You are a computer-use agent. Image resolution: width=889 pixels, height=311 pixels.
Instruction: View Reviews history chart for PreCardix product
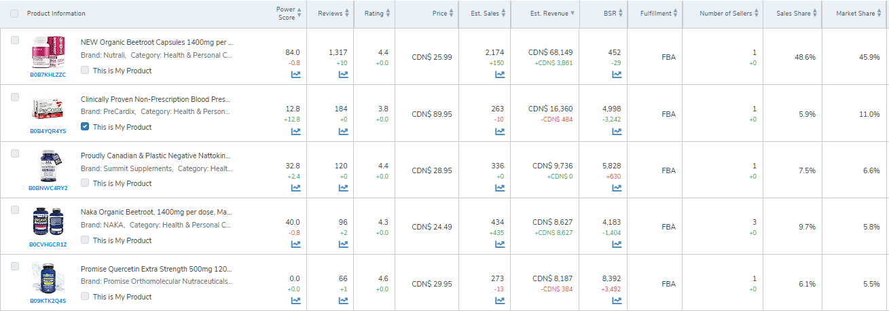(x=343, y=131)
